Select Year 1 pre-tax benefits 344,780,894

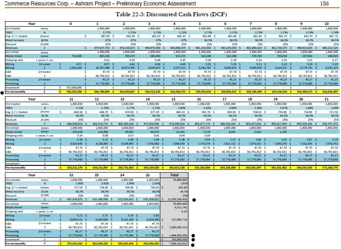101,92
